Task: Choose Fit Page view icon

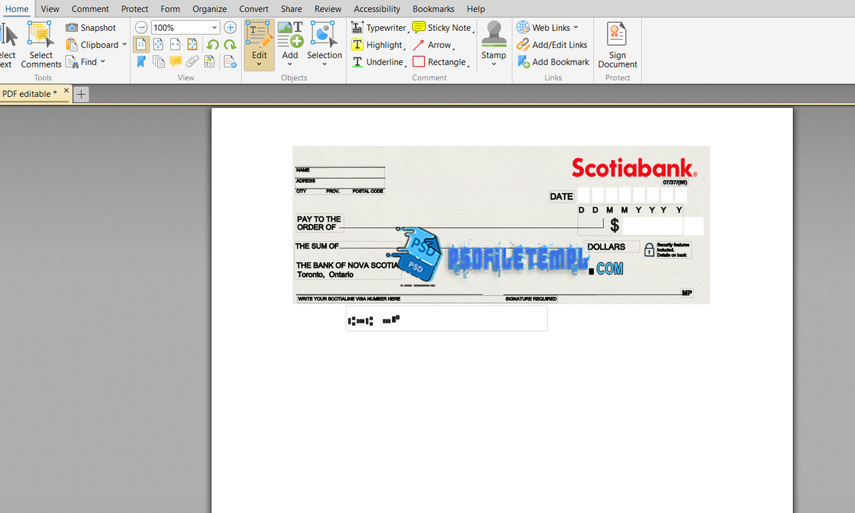Action: [x=158, y=45]
